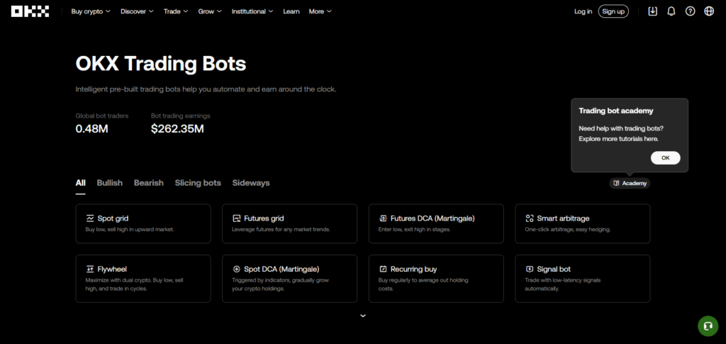Open the Recurring buy card title
This screenshot has width=726, height=344.
pyautogui.click(x=413, y=269)
